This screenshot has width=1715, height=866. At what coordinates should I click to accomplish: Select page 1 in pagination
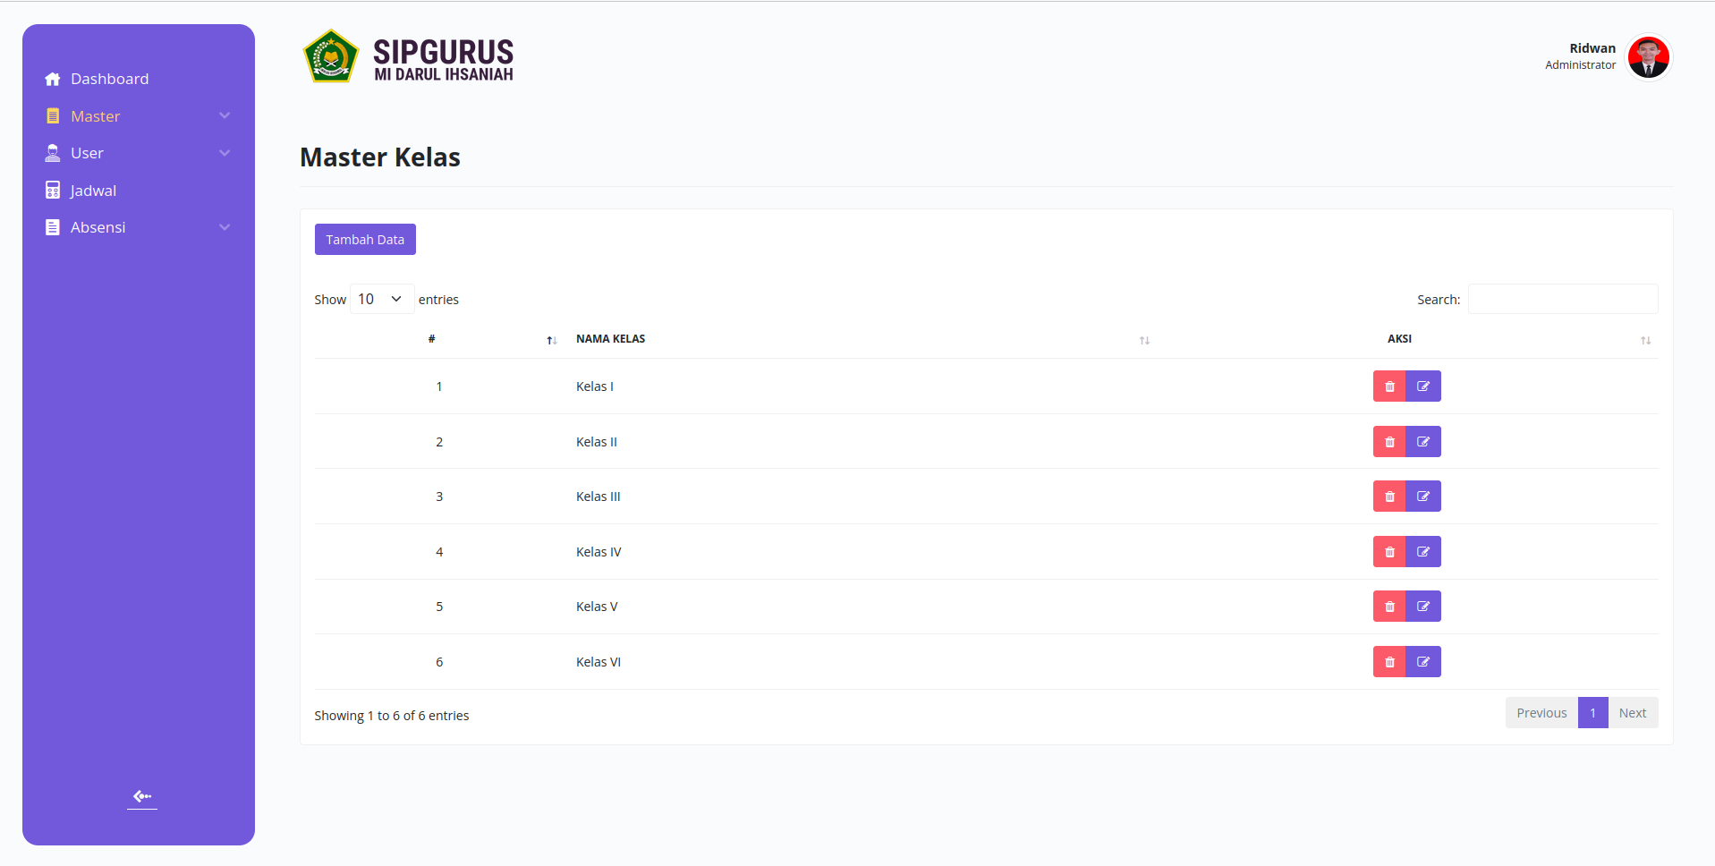pos(1592,713)
